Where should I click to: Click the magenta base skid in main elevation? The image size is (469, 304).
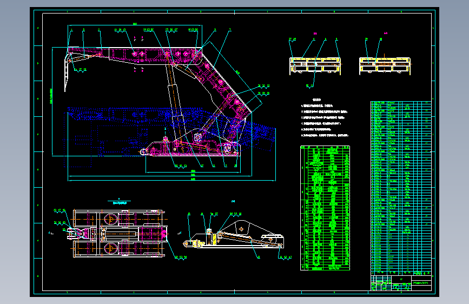[190, 149]
